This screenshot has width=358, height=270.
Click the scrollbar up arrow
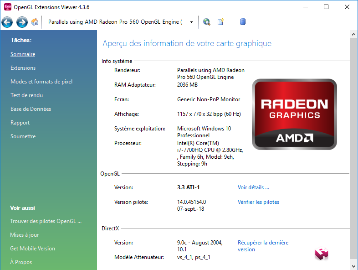click(353, 34)
